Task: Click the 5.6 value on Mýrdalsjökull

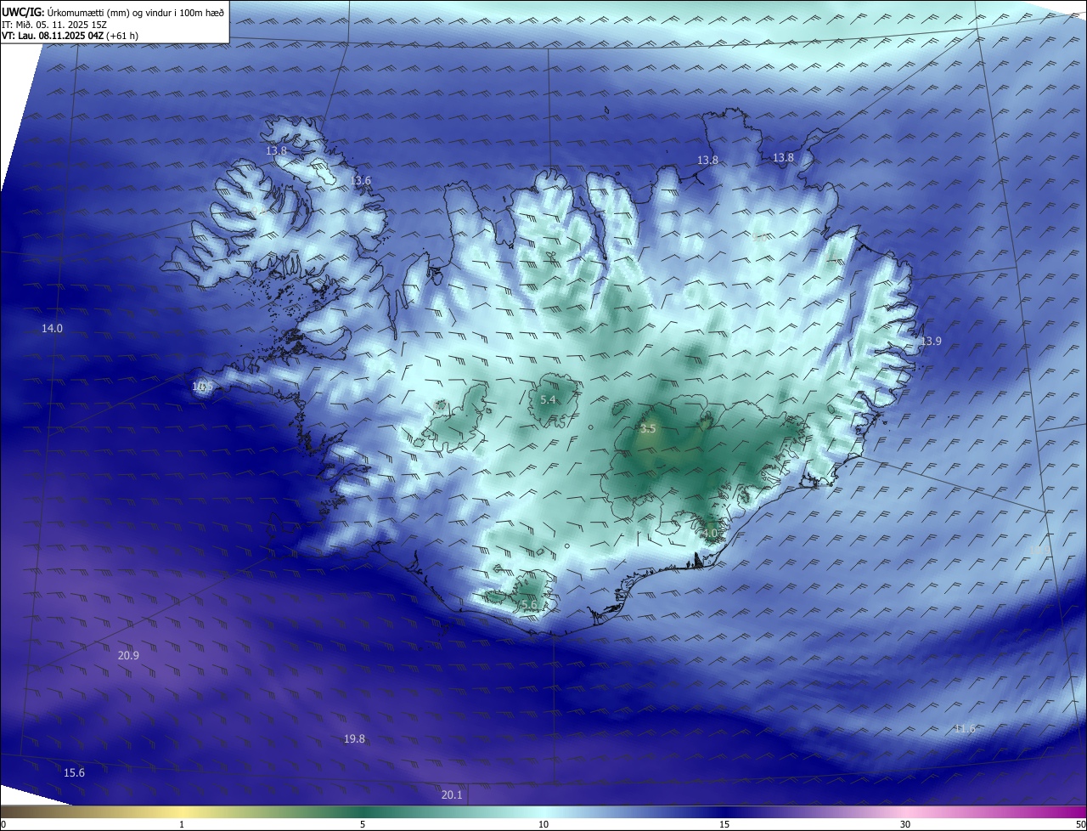Action: coord(529,604)
